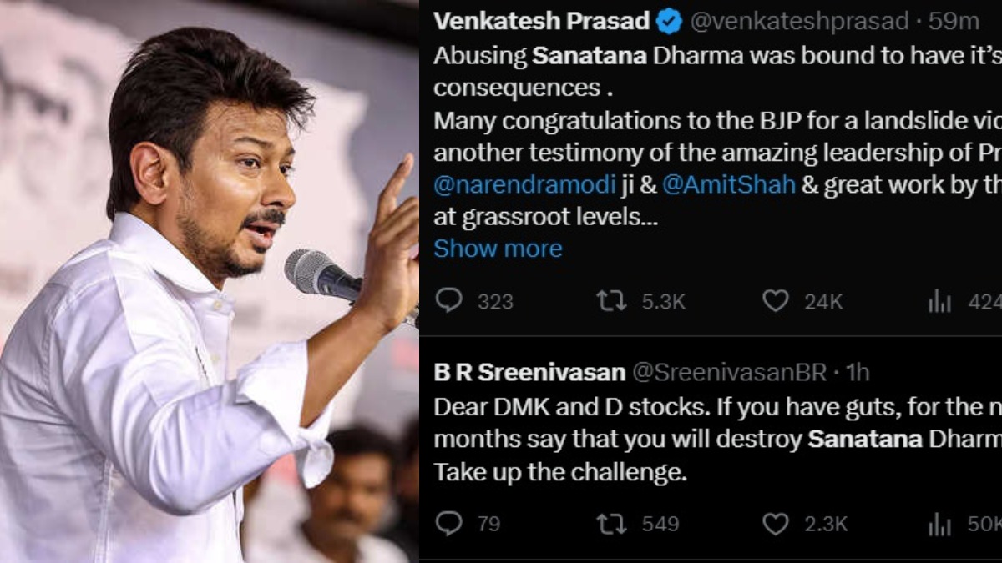This screenshot has width=1002, height=563.
Task: Reply to B R Sreenivasan's tweet
Action: pos(449,523)
